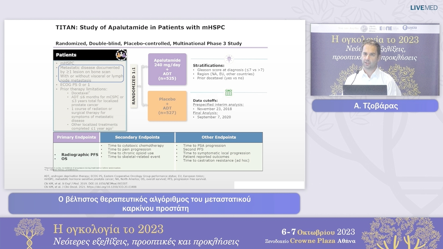Click the Greek talk title banner

coord(154,204)
